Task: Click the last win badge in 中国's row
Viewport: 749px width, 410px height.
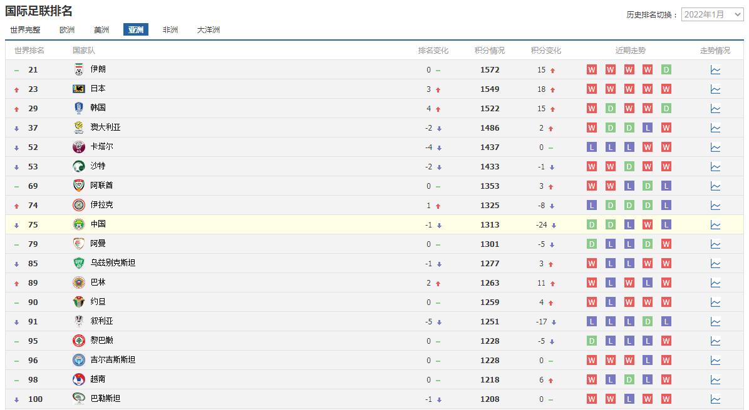Action: (648, 224)
